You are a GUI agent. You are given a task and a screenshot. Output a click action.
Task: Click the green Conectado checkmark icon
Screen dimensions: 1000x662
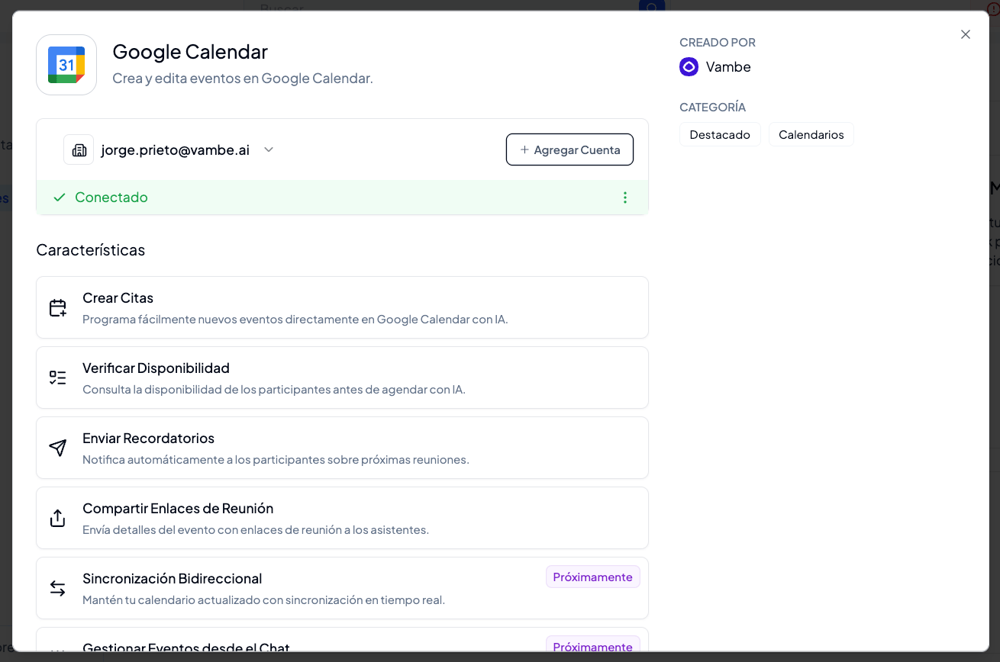point(60,198)
